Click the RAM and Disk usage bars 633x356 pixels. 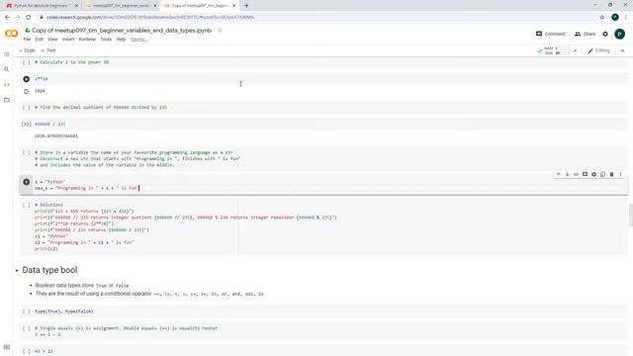coord(558,50)
